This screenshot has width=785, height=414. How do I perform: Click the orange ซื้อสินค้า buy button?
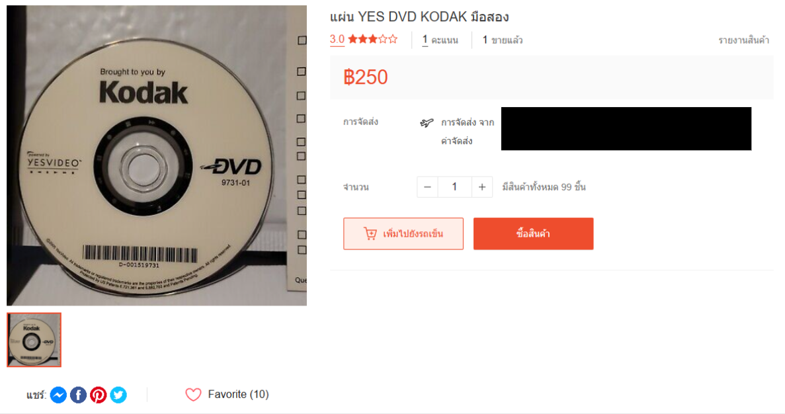pos(533,233)
